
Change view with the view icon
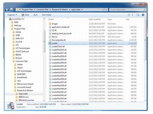click(129, 15)
